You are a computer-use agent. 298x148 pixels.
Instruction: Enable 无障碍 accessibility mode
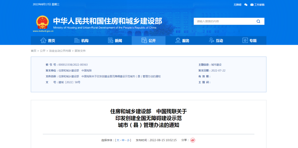[x=237, y=5]
